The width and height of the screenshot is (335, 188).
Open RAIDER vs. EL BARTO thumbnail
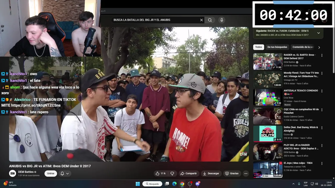point(268,61)
